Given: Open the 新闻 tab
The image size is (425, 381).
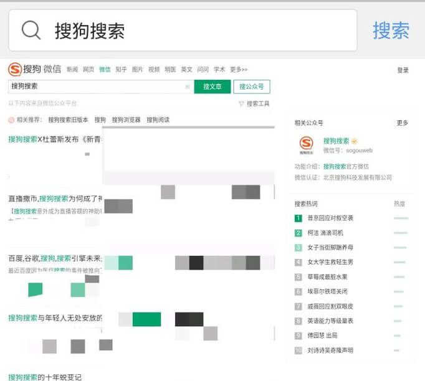Looking at the screenshot, I should tap(72, 70).
